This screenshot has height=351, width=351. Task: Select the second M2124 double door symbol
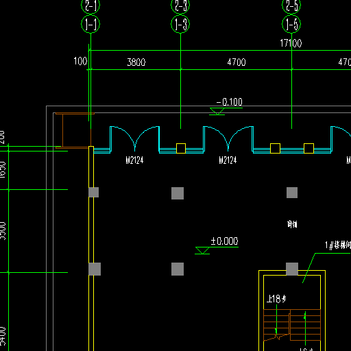coord(228,138)
